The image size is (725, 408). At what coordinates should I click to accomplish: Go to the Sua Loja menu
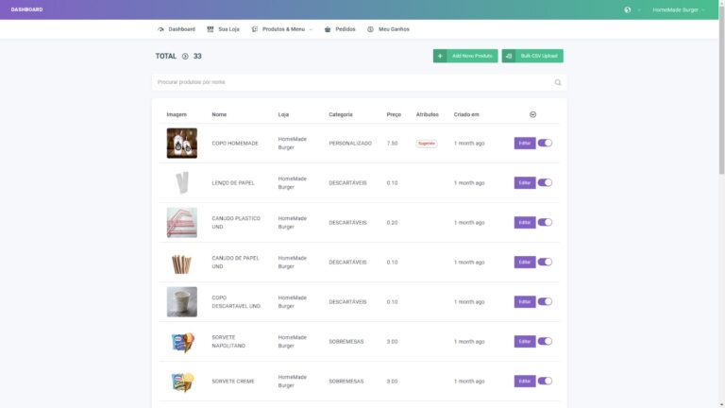(x=223, y=29)
